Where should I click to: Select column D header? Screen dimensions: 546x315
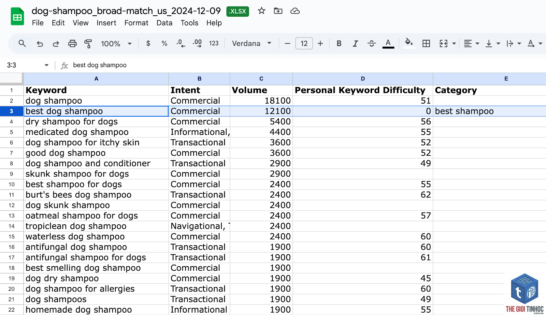363,79
